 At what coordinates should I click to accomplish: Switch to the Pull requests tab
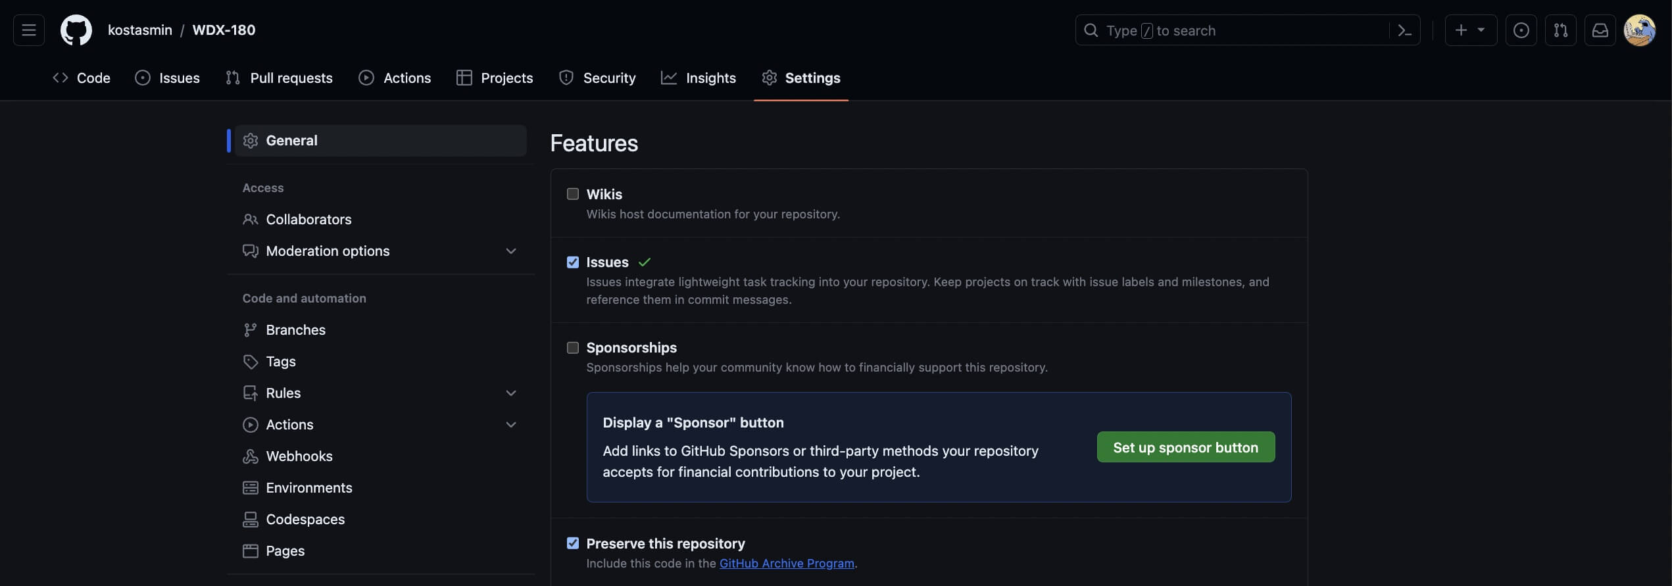[x=279, y=78]
